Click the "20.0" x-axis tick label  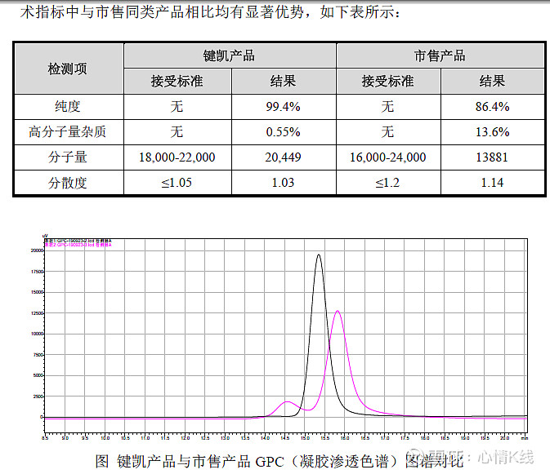click(x=505, y=437)
